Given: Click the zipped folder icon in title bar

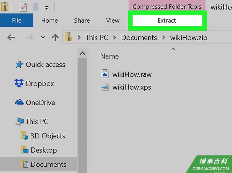Looking at the screenshot, I should click(4, 6).
